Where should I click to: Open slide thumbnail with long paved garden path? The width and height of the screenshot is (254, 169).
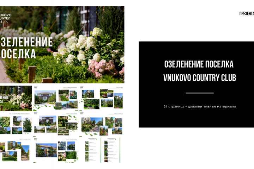102,124
